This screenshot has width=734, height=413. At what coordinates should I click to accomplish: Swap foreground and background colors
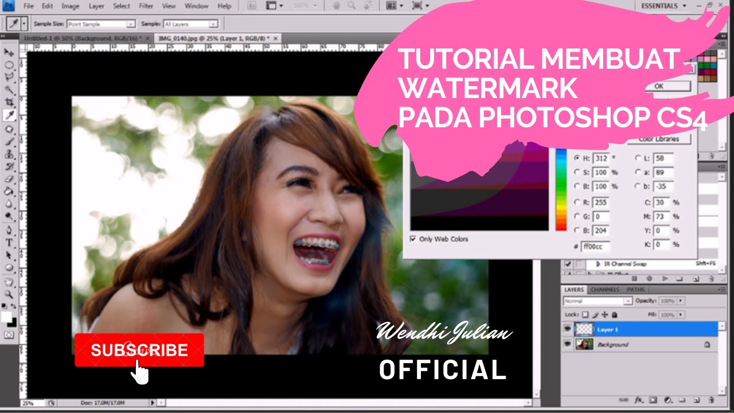pyautogui.click(x=14, y=307)
